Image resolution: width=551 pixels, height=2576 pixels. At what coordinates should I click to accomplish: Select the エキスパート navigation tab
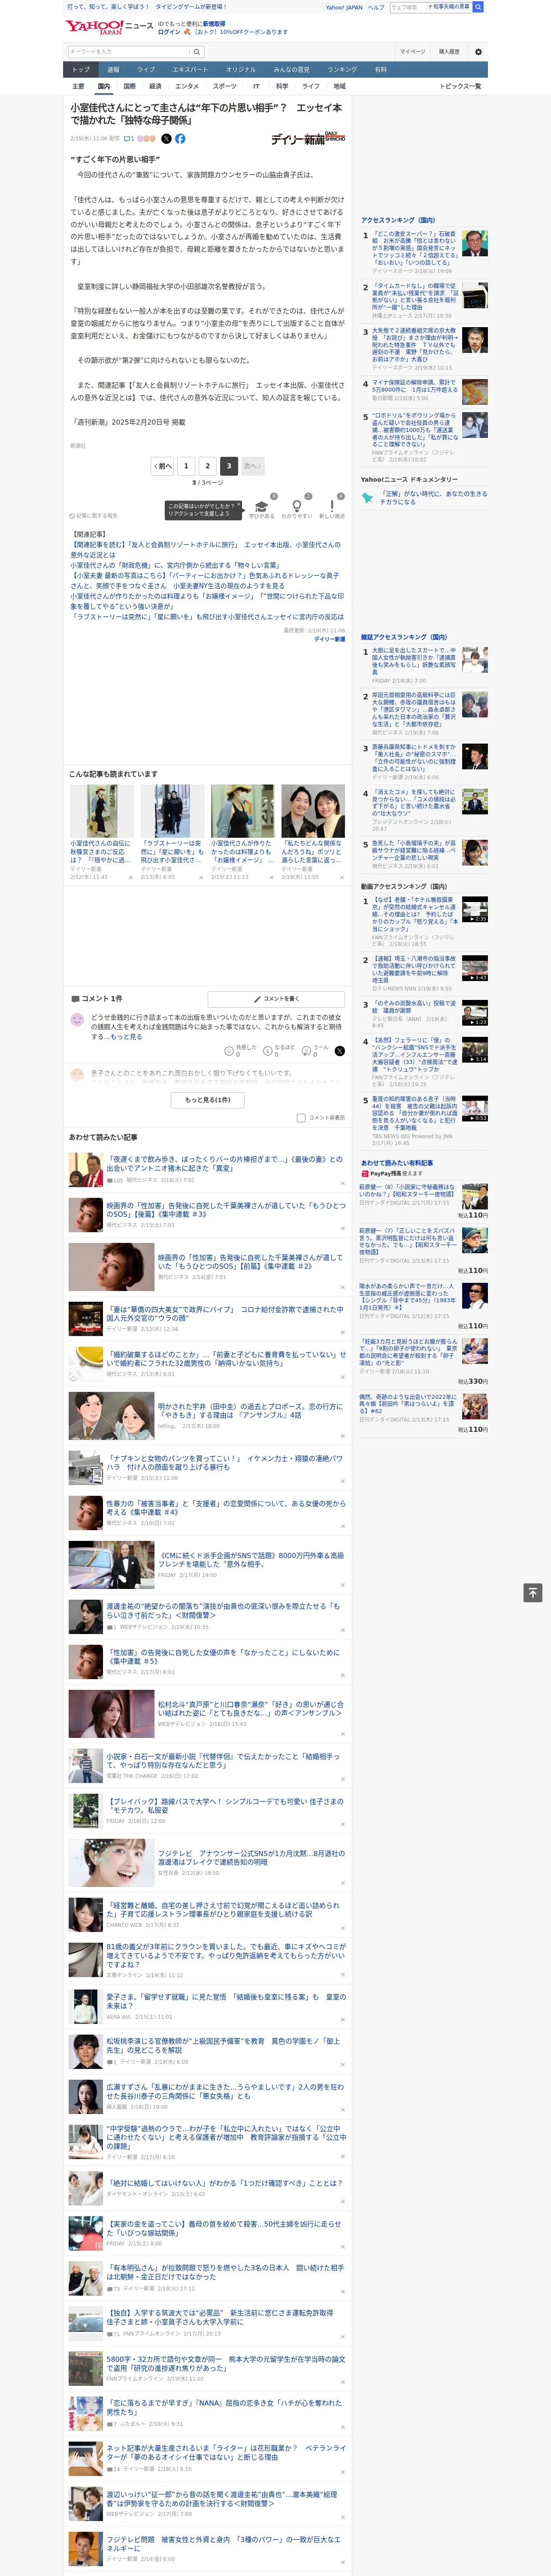[190, 70]
